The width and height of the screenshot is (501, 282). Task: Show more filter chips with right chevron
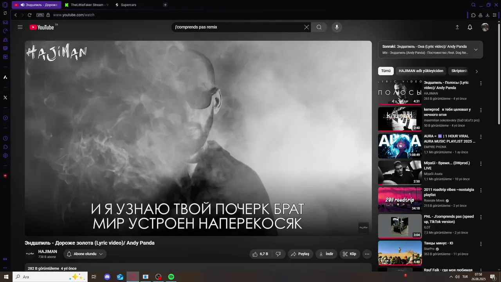click(x=476, y=71)
